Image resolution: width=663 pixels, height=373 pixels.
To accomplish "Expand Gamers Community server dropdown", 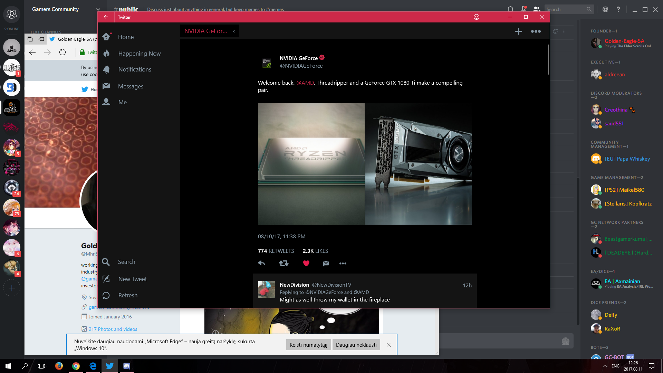I will tap(98, 9).
